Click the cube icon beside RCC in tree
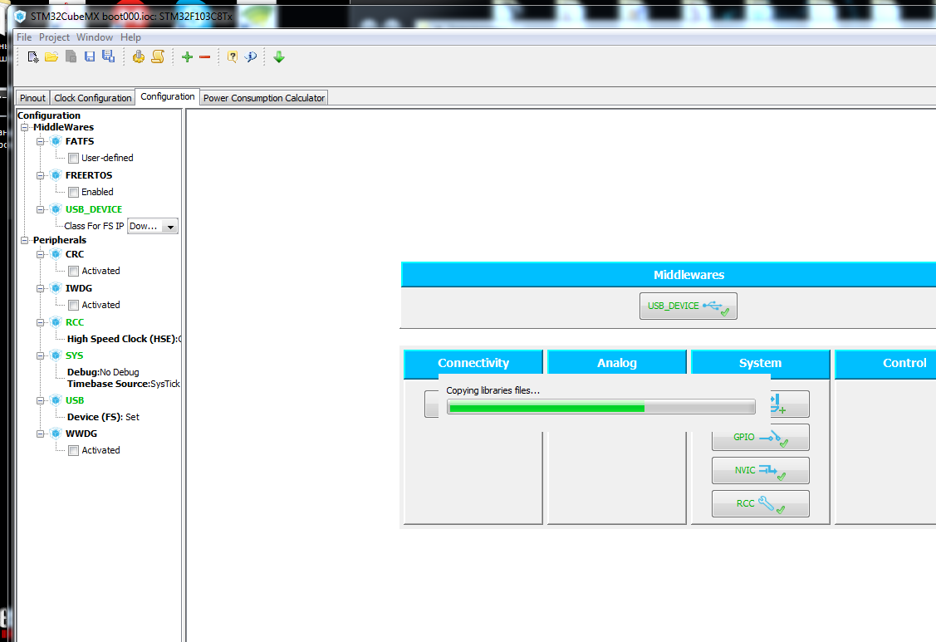Image resolution: width=936 pixels, height=642 pixels. [x=56, y=322]
